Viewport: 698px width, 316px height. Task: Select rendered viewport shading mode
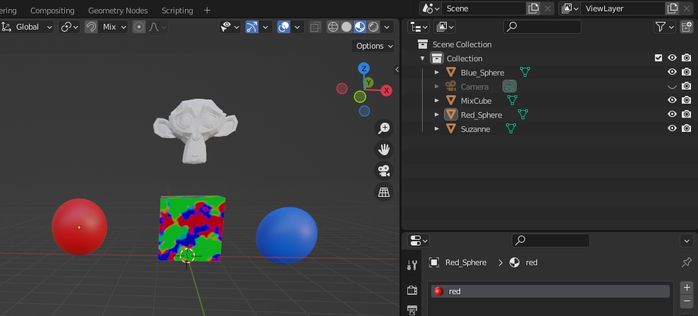tap(373, 27)
